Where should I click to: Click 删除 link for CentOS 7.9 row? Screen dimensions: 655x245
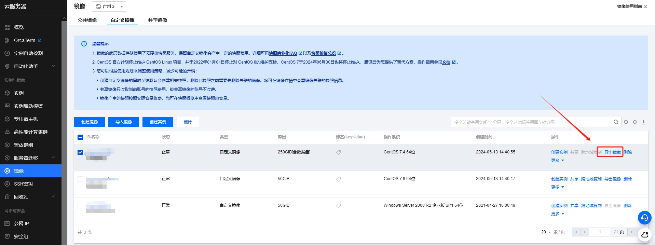(x=628, y=179)
